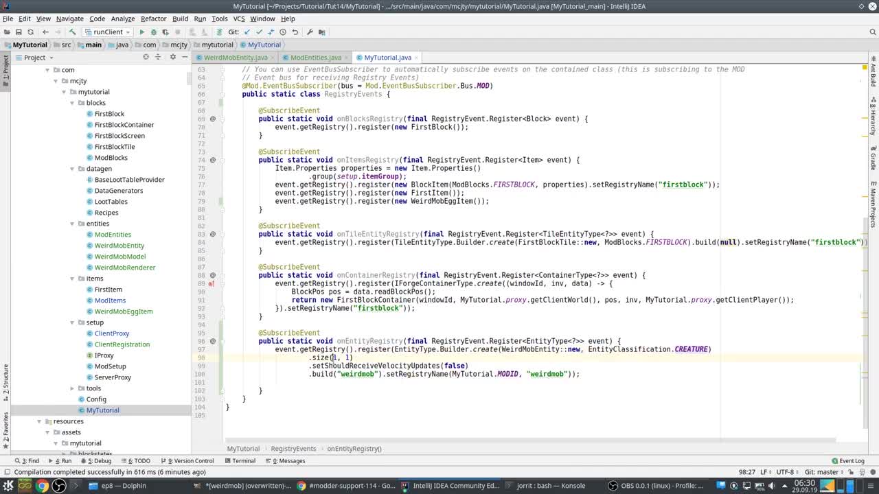Collapse the entities folder
This screenshot has height=494, width=879.
click(73, 224)
